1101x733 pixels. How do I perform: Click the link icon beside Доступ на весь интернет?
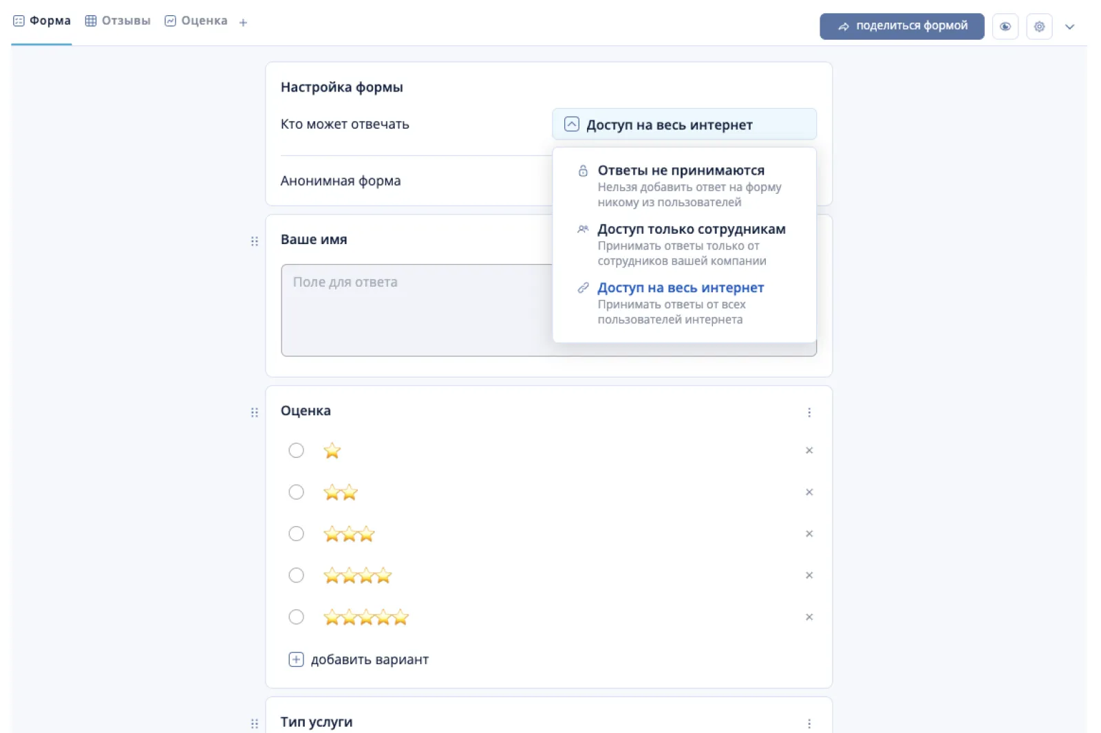pos(583,287)
